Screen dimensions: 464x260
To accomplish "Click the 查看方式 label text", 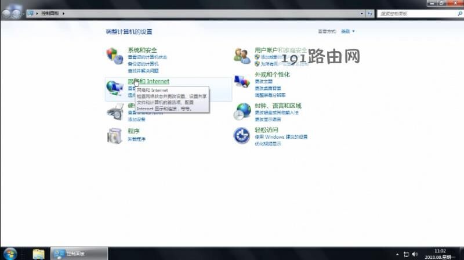I will (x=327, y=31).
